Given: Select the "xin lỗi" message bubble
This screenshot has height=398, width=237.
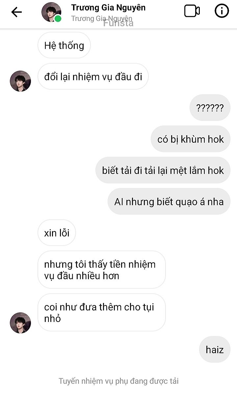Looking at the screenshot, I should point(57,233).
